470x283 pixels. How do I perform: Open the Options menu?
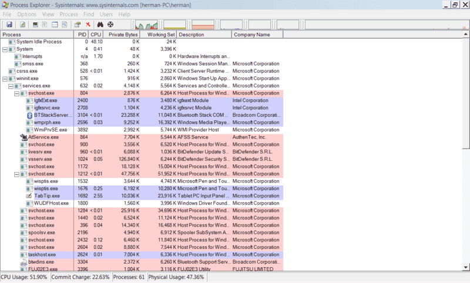pyautogui.click(x=26, y=14)
